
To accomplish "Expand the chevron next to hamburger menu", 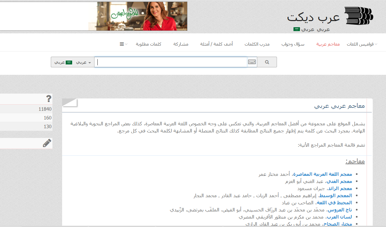I will [126, 44].
